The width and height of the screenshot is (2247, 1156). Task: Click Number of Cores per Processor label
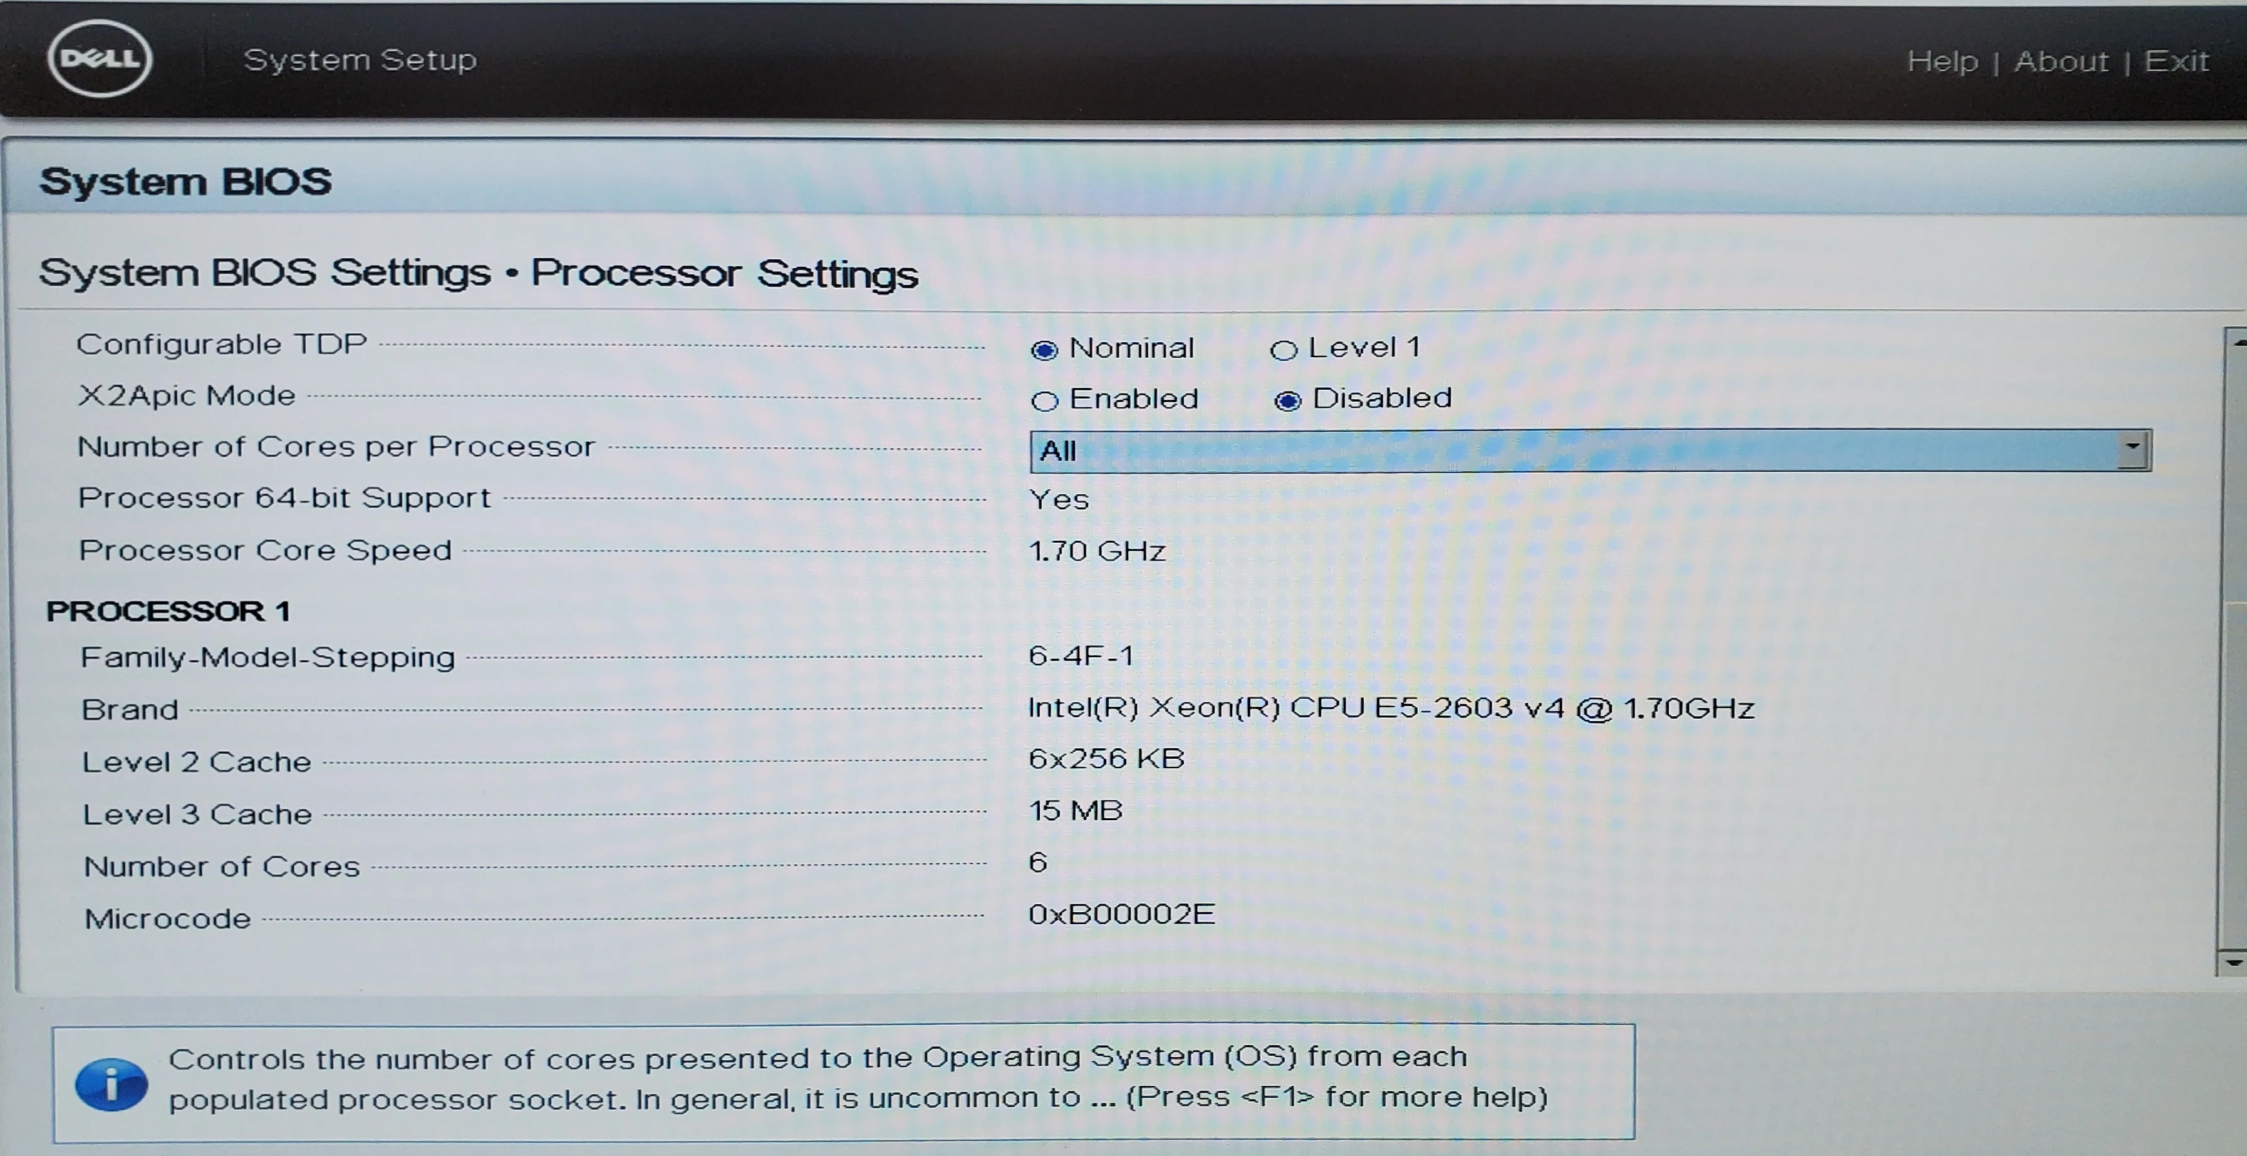336,447
